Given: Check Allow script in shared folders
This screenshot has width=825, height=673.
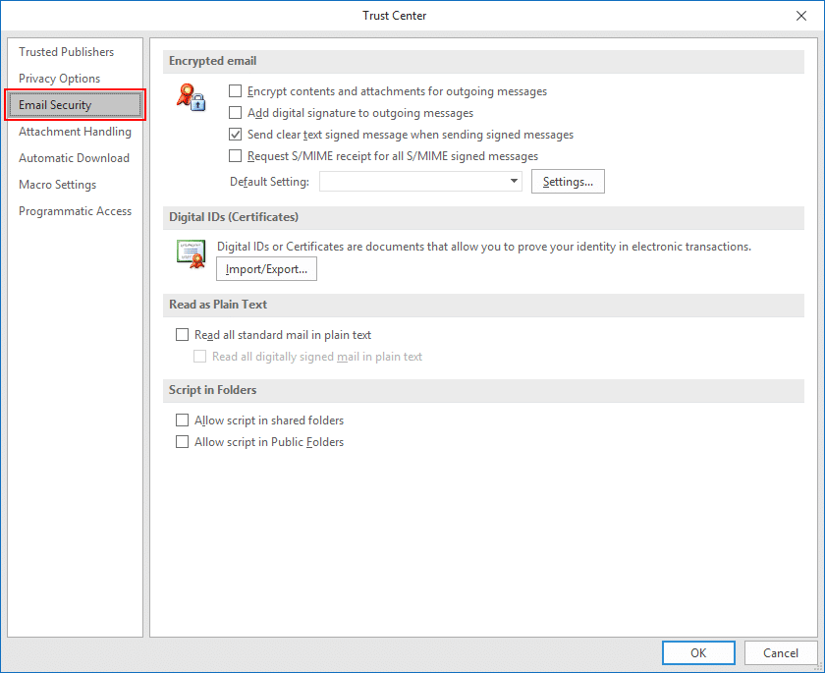Looking at the screenshot, I should [x=182, y=421].
